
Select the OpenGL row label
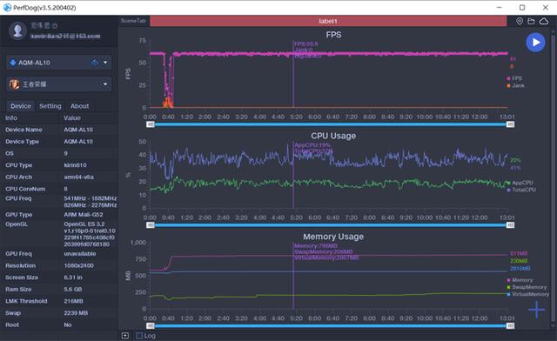click(x=17, y=224)
